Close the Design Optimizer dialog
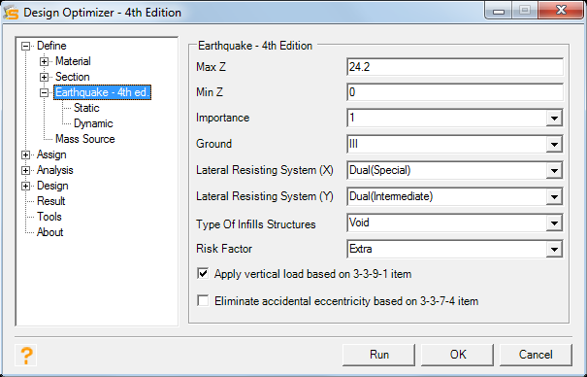 561,10
